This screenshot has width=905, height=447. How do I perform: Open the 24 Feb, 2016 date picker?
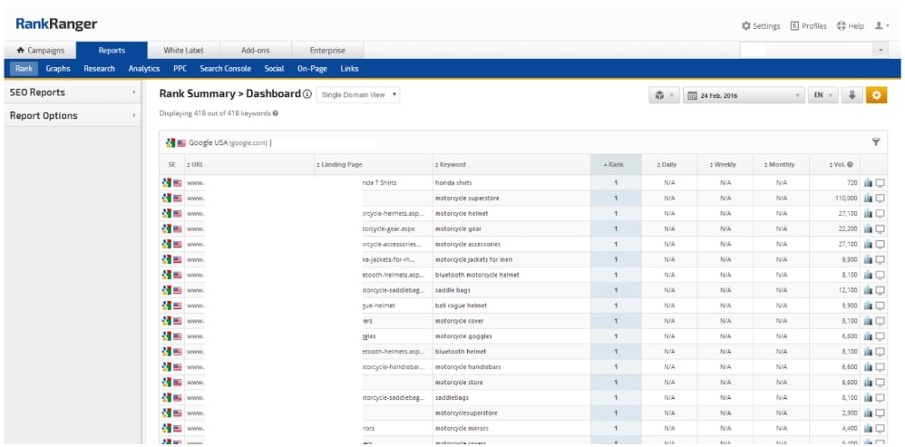744,96
